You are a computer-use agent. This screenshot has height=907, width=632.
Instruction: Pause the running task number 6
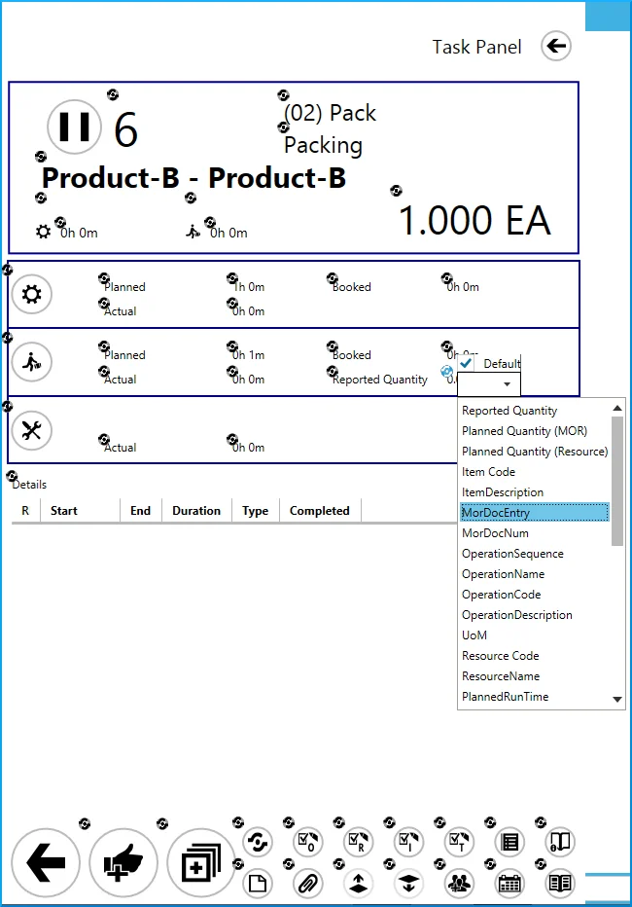click(x=75, y=127)
